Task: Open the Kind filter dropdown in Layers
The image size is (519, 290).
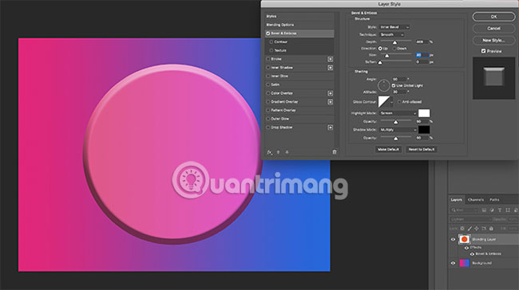Action: 464,210
